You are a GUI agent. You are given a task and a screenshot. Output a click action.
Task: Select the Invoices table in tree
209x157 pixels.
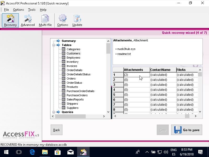click(x=72, y=66)
